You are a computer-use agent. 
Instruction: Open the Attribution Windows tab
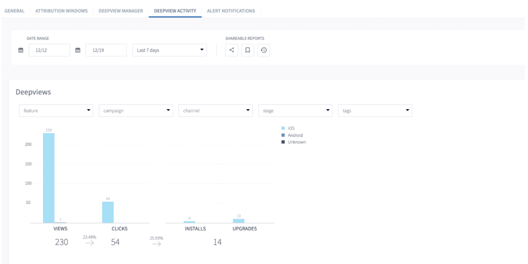pyautogui.click(x=61, y=11)
